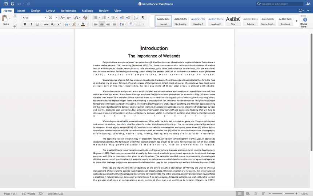Decrease paragraph indent
This screenshot has width=313, height=196.
tap(121, 17)
